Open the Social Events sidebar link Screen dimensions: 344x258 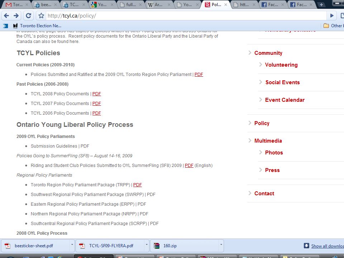click(283, 82)
